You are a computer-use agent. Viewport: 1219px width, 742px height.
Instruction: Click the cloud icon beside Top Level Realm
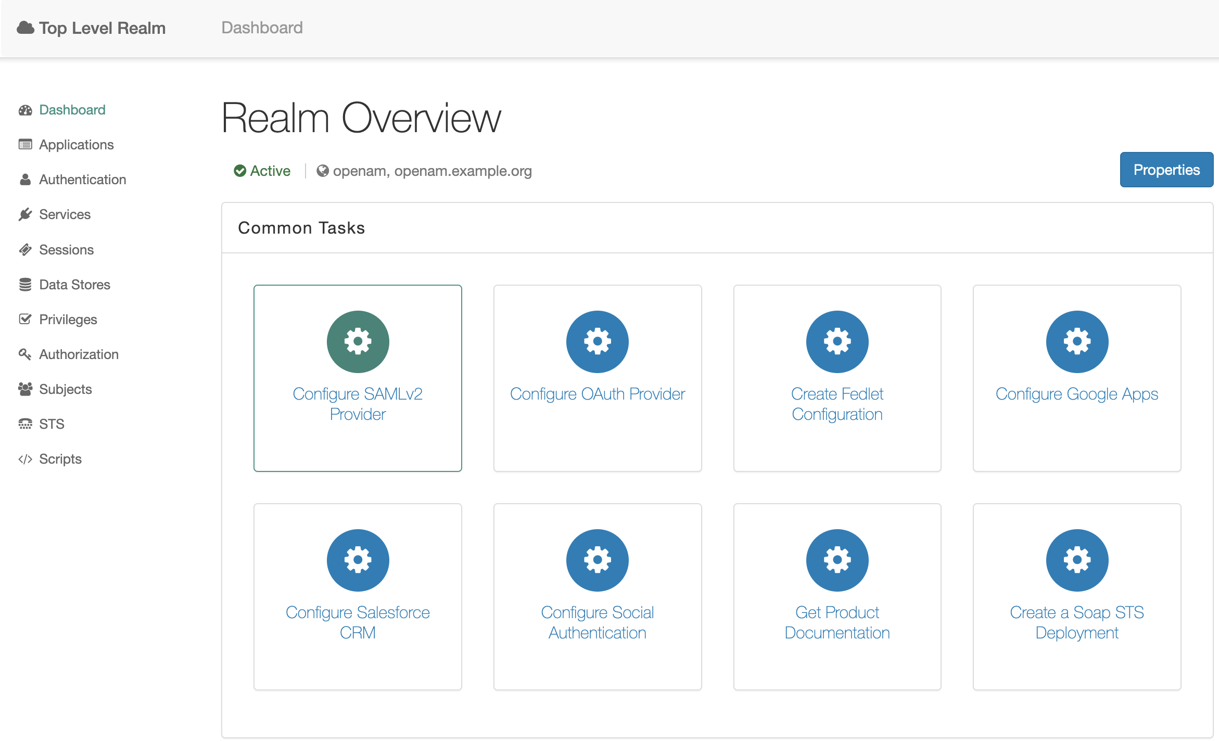25,28
